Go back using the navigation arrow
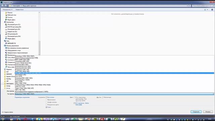This screenshot has width=215, height=121. pos(2,6)
